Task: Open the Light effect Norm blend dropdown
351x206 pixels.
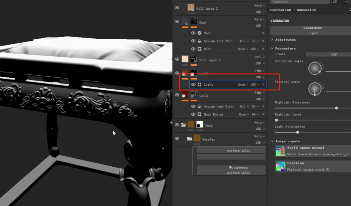Action: [x=243, y=84]
